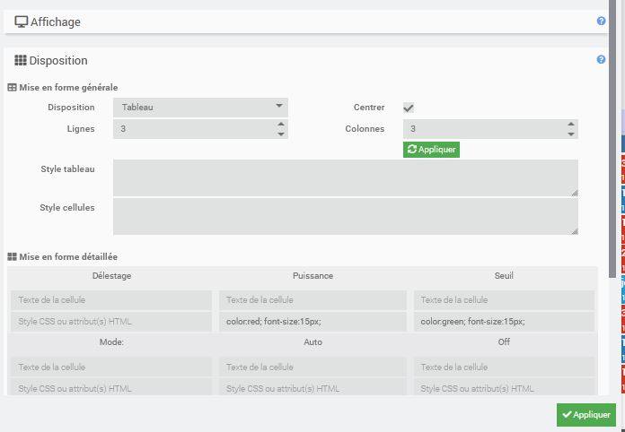Click the Disposition grid icon

coord(21,60)
